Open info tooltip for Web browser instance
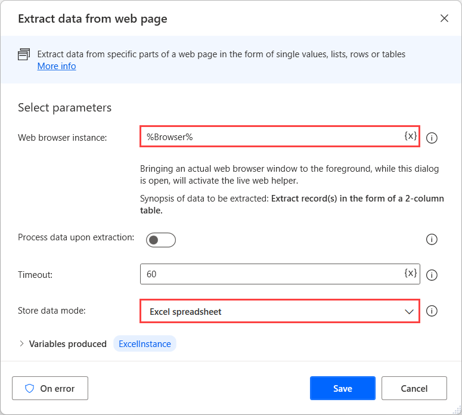The image size is (462, 415). (432, 138)
